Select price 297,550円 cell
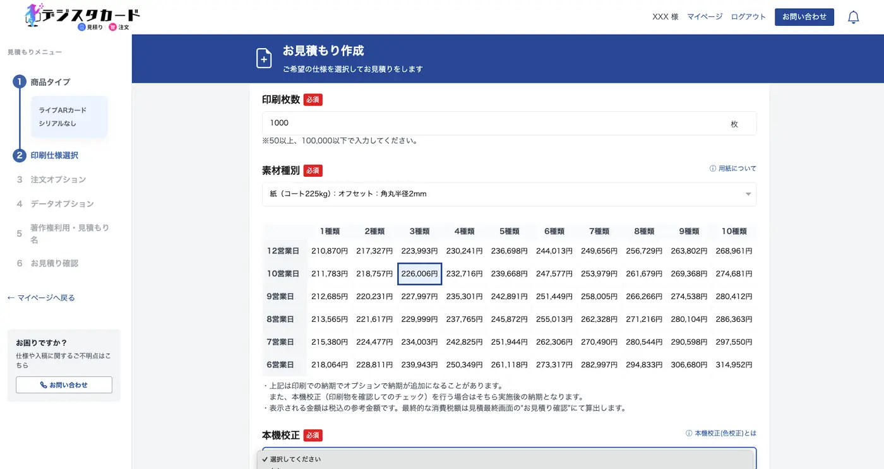The width and height of the screenshot is (884, 469). [734, 342]
